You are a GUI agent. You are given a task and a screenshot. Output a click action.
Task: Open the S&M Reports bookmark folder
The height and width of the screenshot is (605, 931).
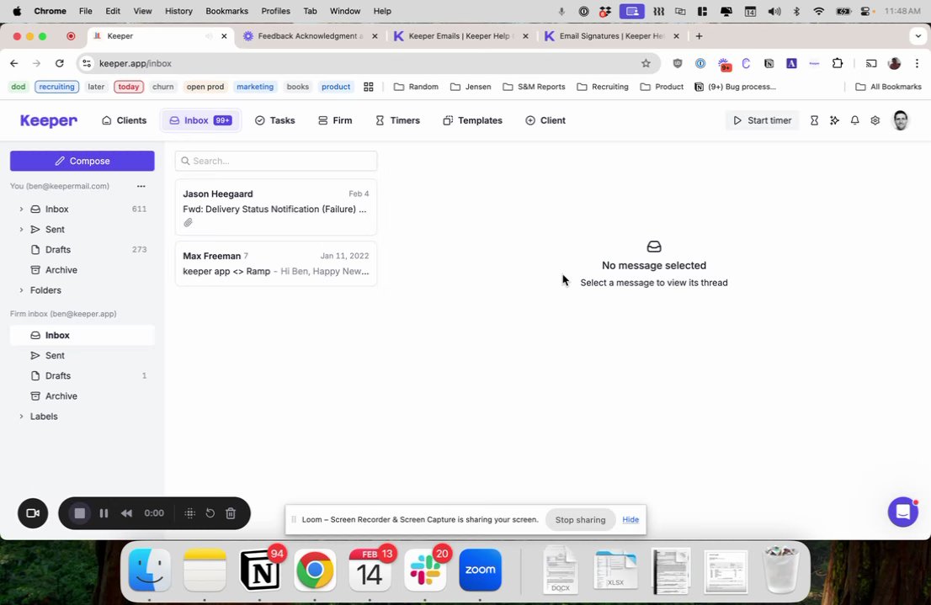pyautogui.click(x=534, y=87)
